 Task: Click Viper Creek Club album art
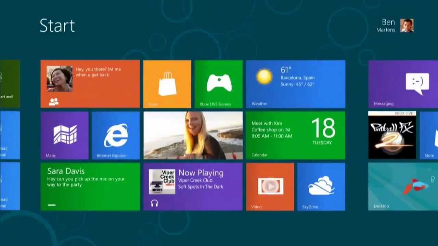coord(162,182)
